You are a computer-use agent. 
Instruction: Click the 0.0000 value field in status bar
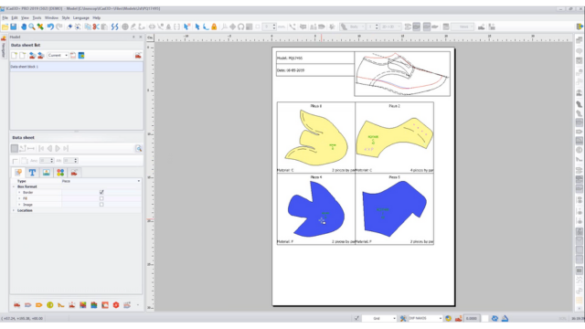[x=472, y=318]
